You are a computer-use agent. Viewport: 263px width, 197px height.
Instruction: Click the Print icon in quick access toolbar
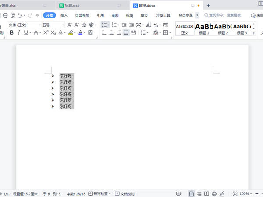click(x=5, y=15)
